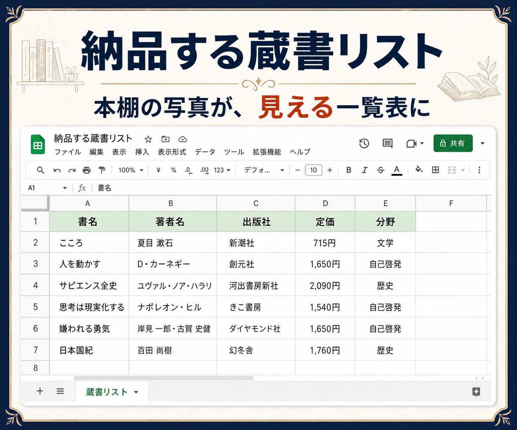Increase font size with plus
Image resolution: width=517 pixels, height=430 pixels.
click(330, 170)
